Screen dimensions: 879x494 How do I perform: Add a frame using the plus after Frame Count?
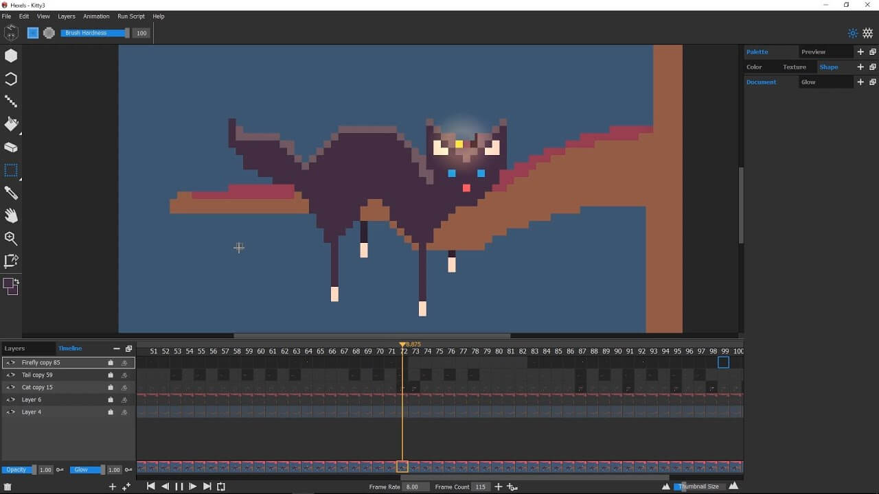(499, 486)
